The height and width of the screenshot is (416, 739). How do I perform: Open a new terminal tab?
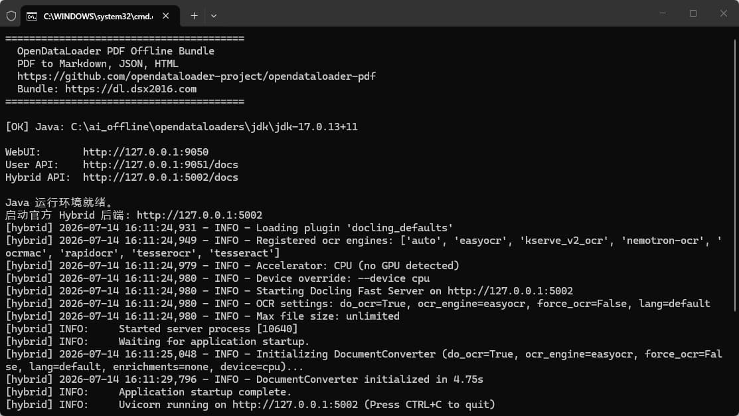point(194,16)
